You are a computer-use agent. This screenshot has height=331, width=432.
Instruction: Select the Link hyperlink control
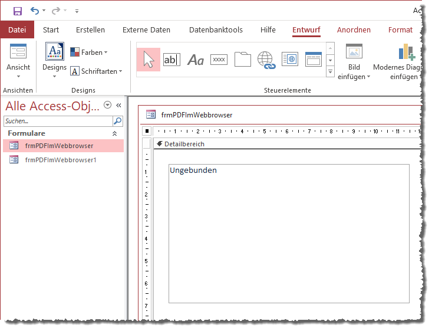pyautogui.click(x=266, y=60)
